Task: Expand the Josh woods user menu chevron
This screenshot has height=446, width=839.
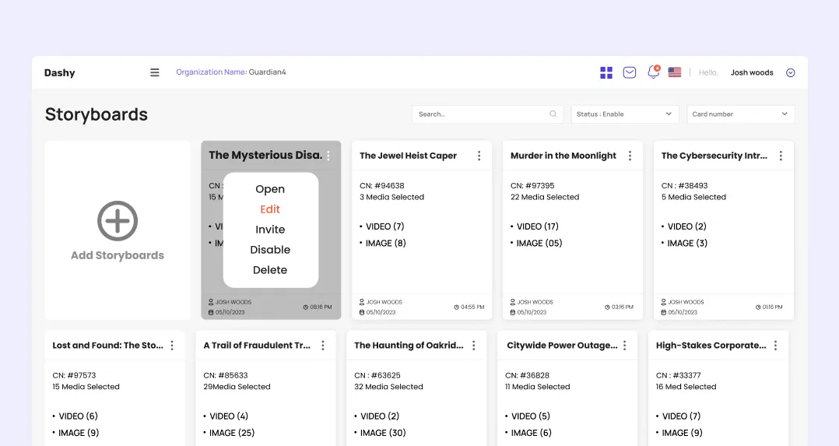Action: [x=790, y=73]
